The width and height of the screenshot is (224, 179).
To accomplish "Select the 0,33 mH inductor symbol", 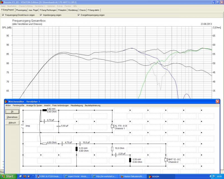I will point(76,149).
